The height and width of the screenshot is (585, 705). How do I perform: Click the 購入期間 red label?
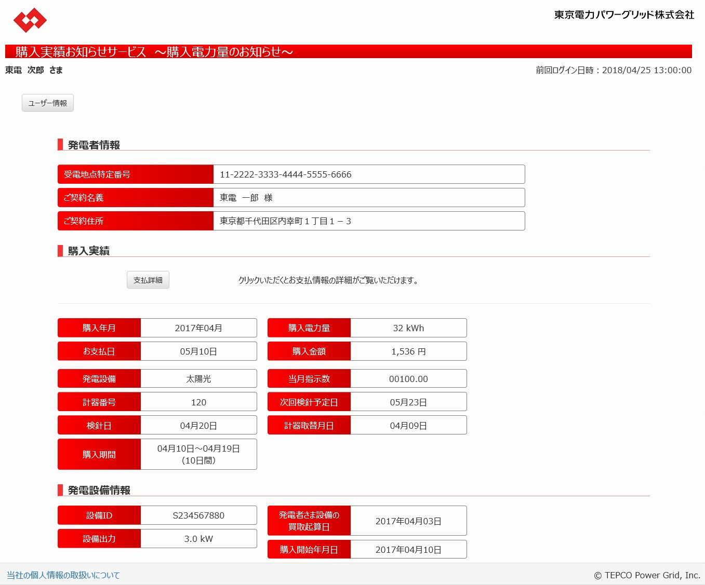click(x=99, y=454)
